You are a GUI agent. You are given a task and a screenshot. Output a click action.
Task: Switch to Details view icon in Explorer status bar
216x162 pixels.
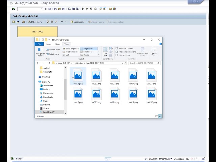coord(157,116)
